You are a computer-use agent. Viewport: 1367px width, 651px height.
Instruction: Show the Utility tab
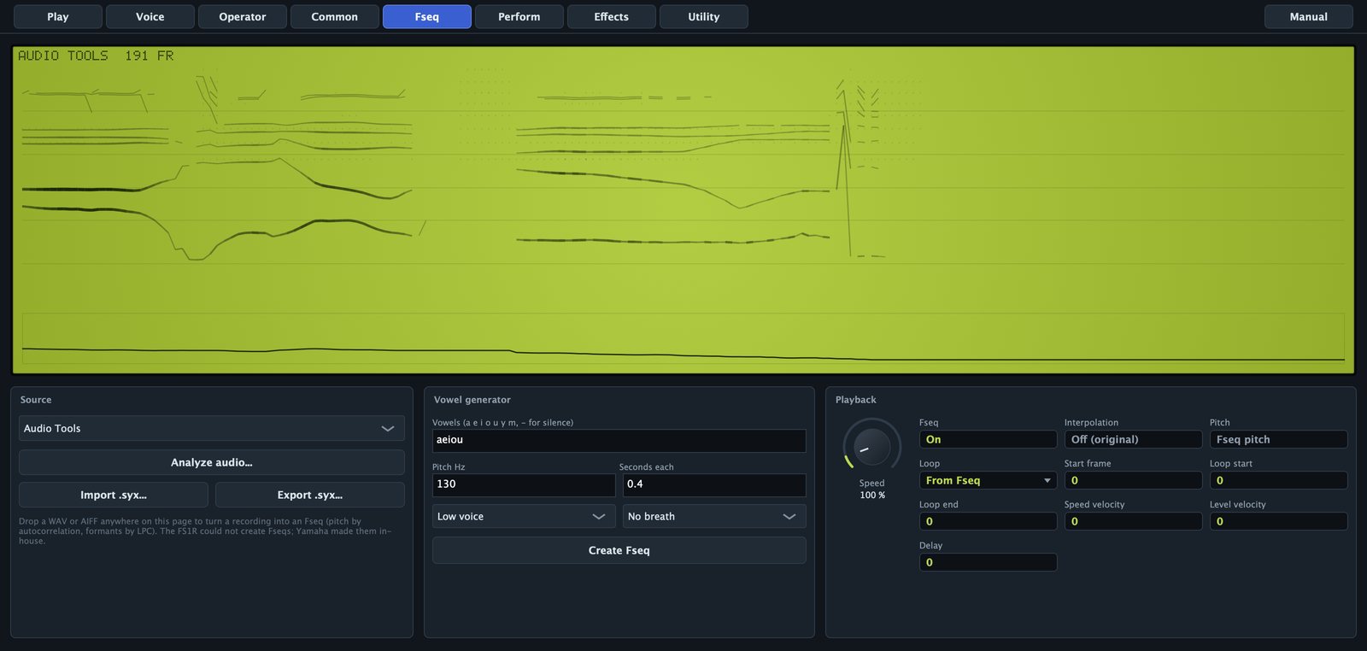coord(704,17)
